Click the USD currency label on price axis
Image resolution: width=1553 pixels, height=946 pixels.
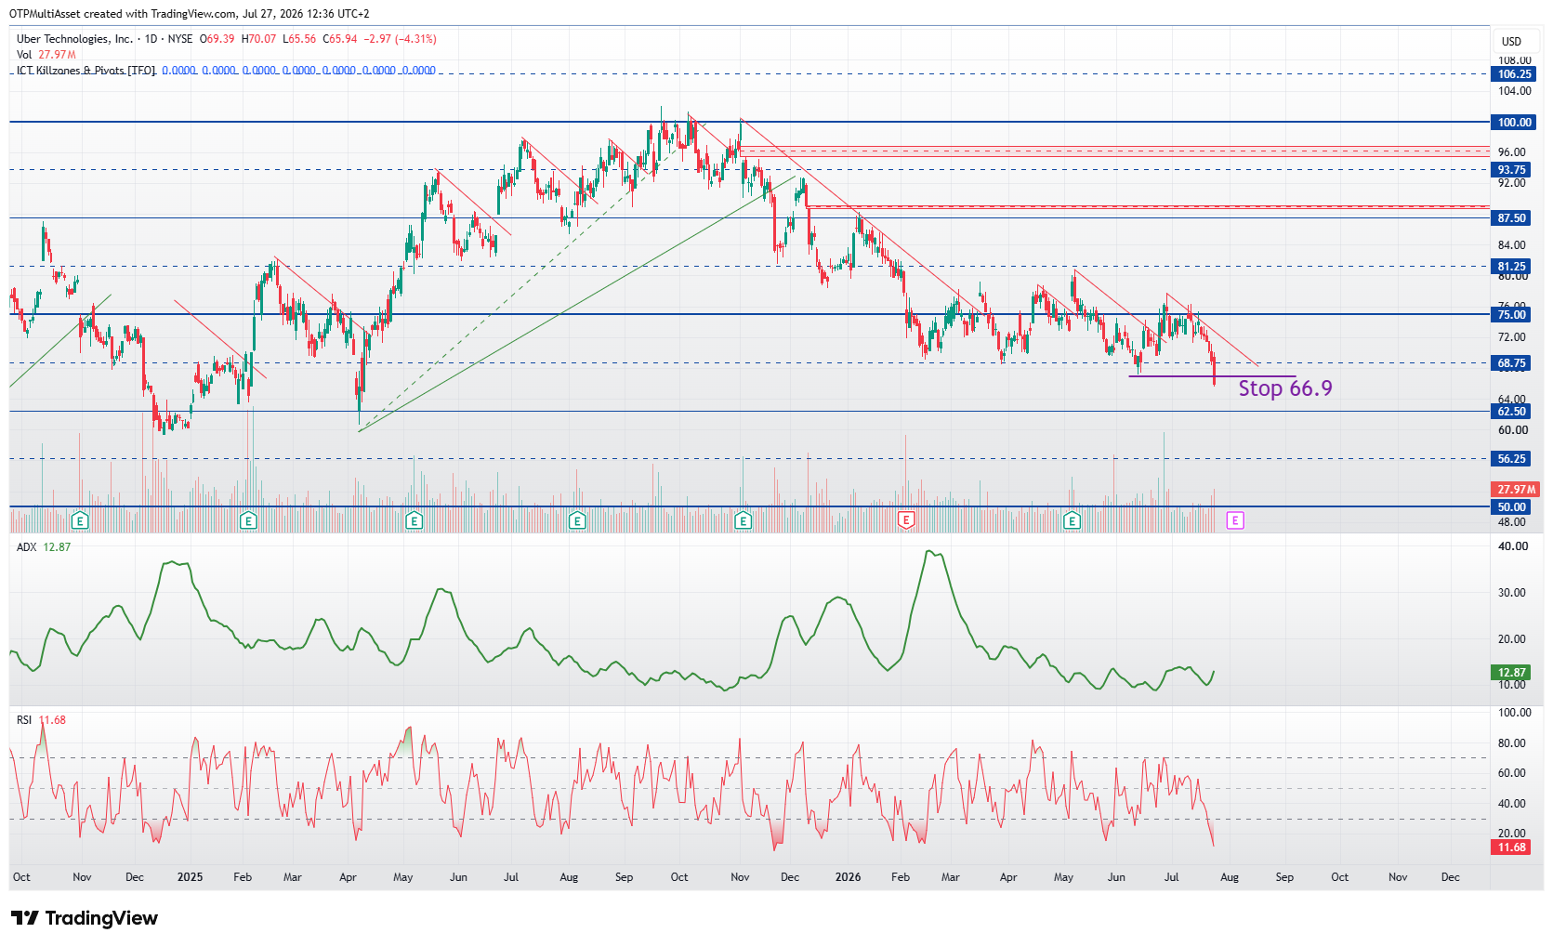point(1512,41)
